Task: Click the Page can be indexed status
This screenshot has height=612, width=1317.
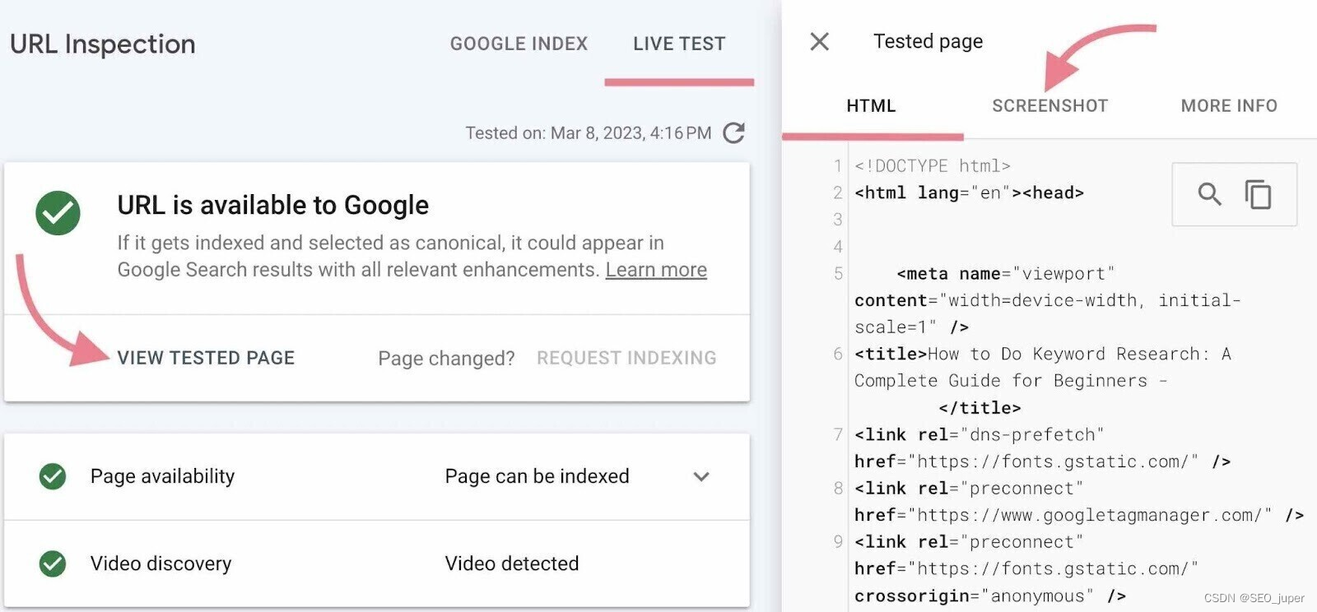Action: point(537,476)
